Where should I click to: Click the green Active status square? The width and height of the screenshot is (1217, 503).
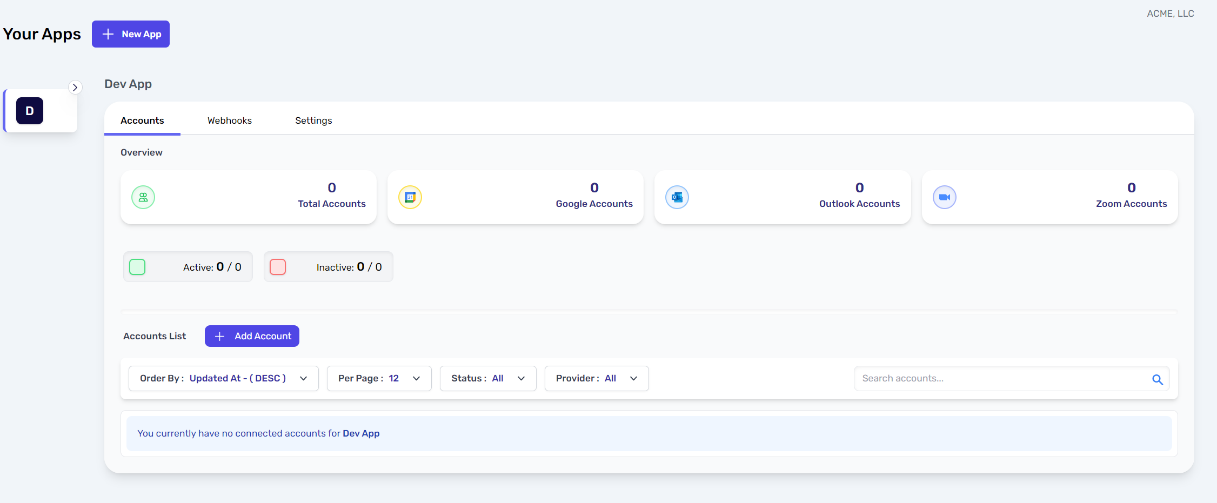(137, 267)
